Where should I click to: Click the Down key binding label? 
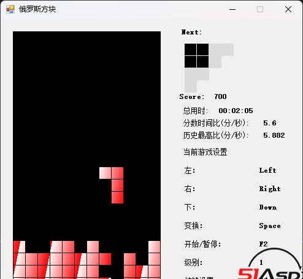click(268, 207)
